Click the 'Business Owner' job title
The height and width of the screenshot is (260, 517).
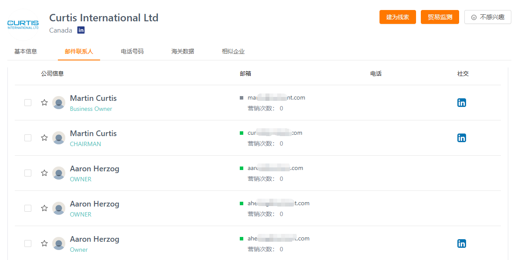click(x=91, y=109)
